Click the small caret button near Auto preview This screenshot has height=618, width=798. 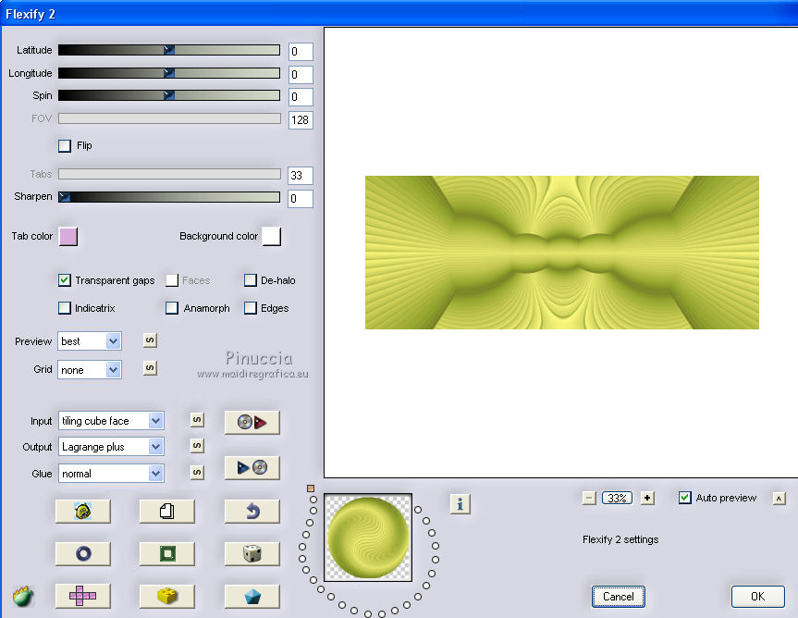(x=779, y=499)
